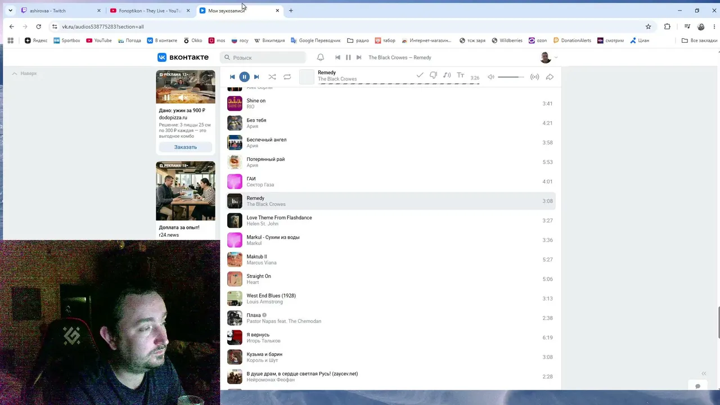720x405 pixels.
Task: Adjust the player volume slider
Action: [x=511, y=77]
